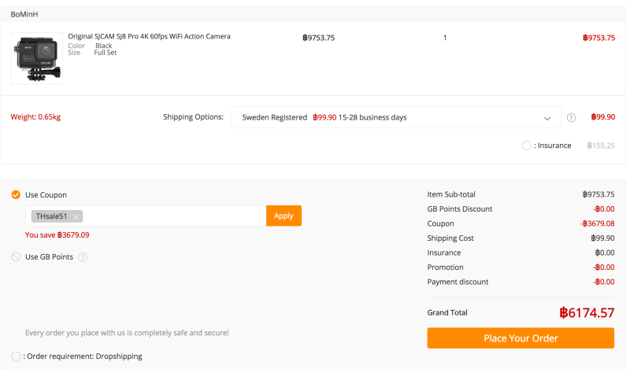Click the red shipping price ฿99.90 on the right
The height and width of the screenshot is (369, 630).
602,117
